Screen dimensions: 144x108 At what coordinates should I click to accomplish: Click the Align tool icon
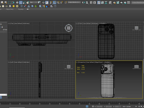pyautogui.click(x=87, y=2)
